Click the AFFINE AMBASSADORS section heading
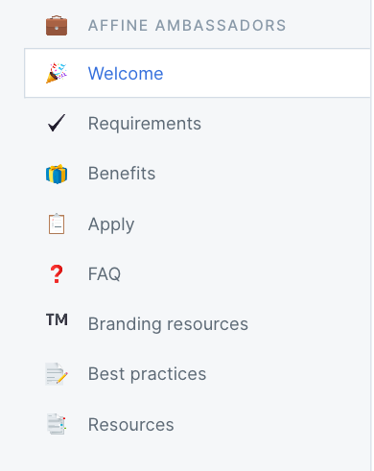 pyautogui.click(x=187, y=26)
